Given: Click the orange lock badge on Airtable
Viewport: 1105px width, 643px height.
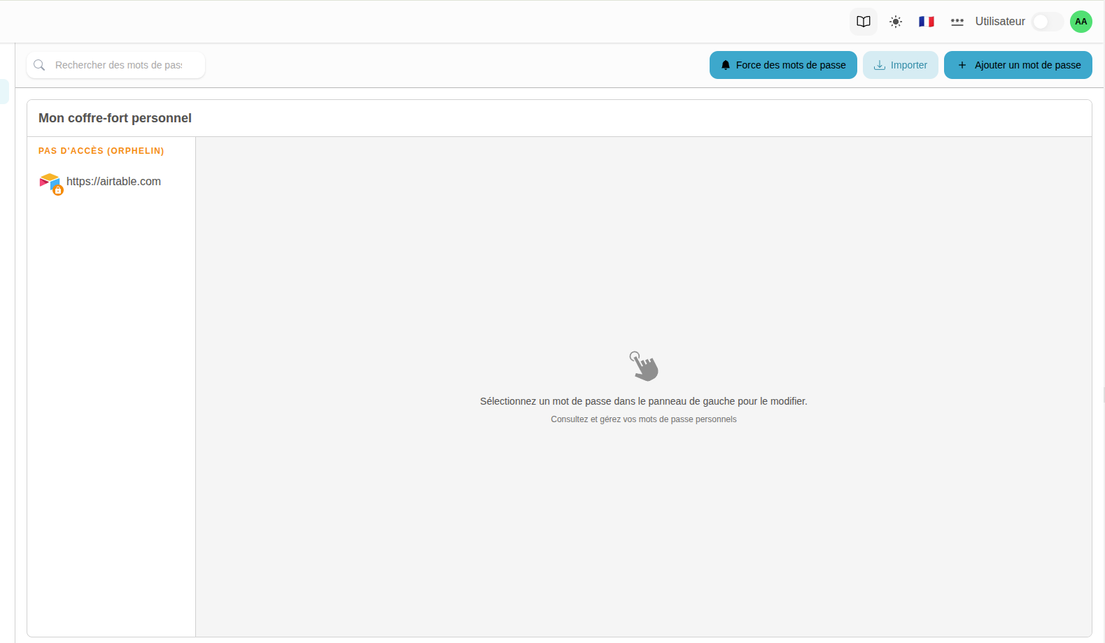Looking at the screenshot, I should (58, 190).
